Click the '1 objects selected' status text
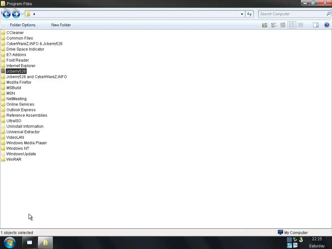The image size is (332, 249). pyautogui.click(x=17, y=232)
